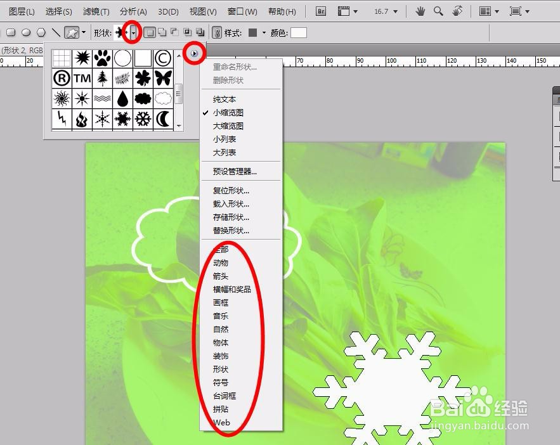
Task: Open the zoom level 16.7% dropdown
Action: (x=386, y=11)
